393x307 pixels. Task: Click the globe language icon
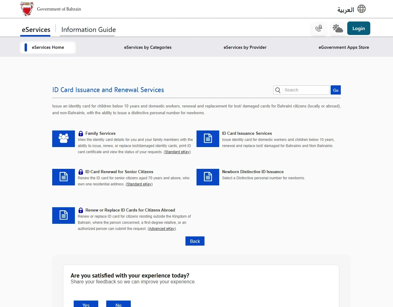pyautogui.click(x=362, y=9)
